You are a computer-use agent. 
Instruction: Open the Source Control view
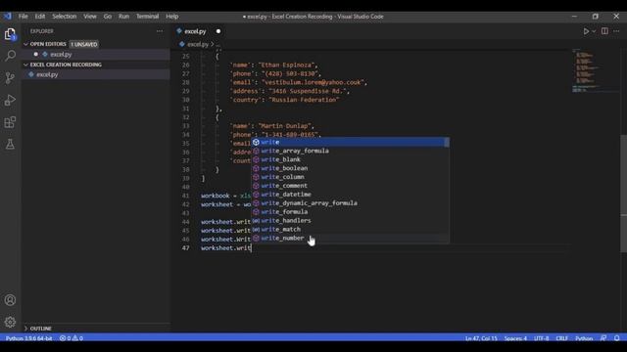tap(10, 78)
